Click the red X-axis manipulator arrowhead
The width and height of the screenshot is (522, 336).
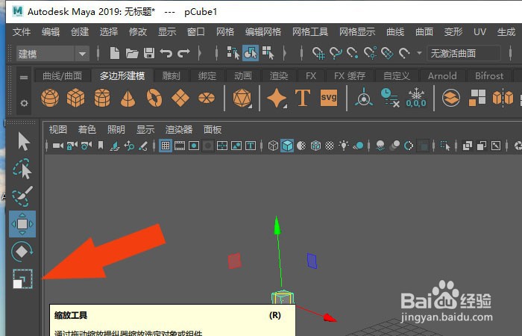330,317
